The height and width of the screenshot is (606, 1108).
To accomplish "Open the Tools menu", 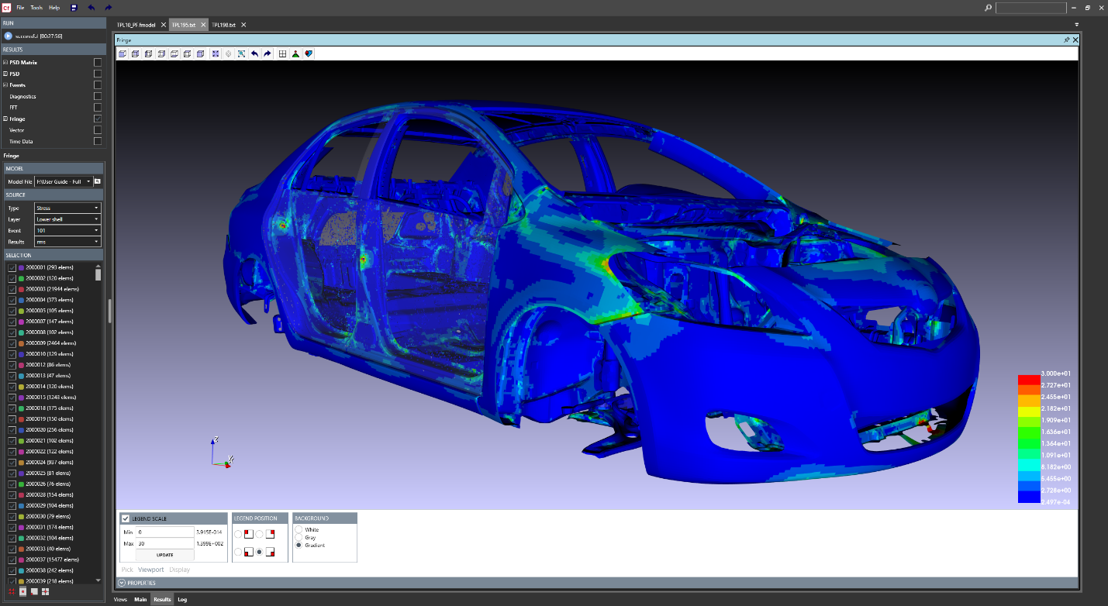I will pos(36,8).
